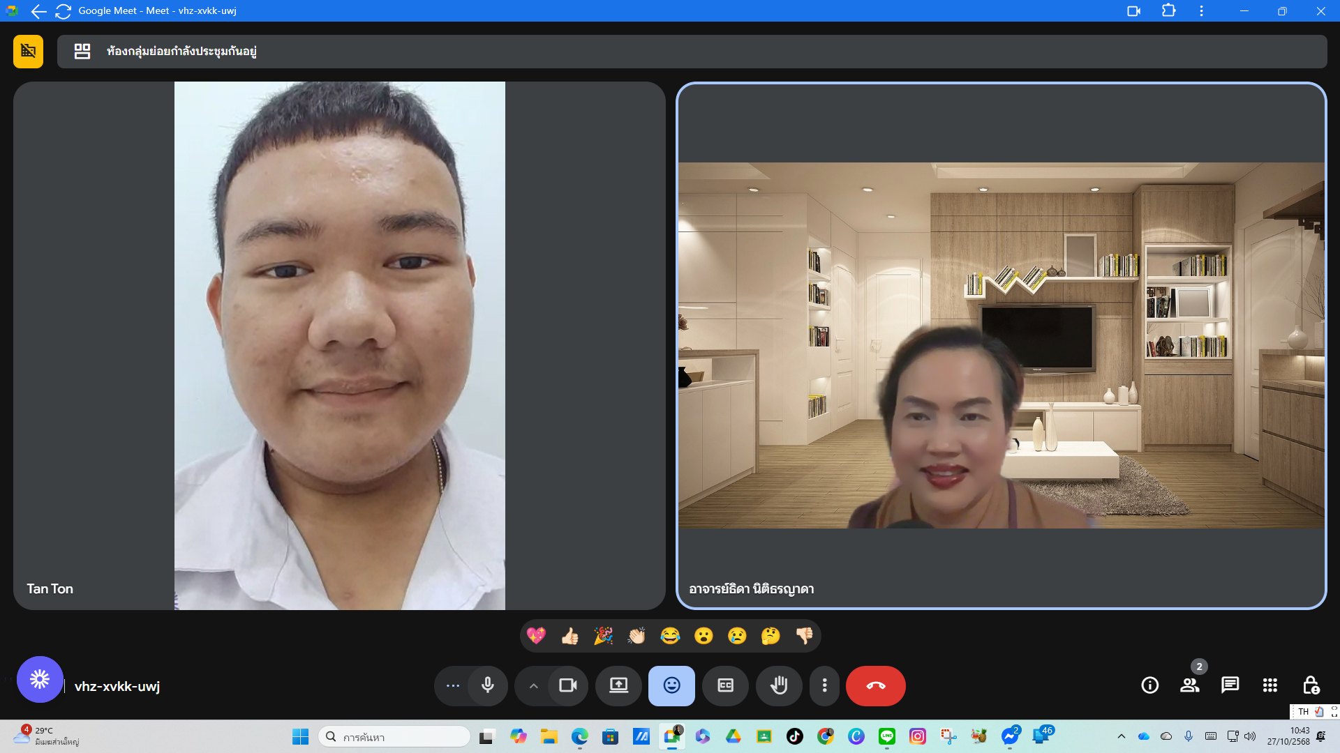Send the thumbs up reaction
Image resolution: width=1340 pixels, height=753 pixels.
569,636
